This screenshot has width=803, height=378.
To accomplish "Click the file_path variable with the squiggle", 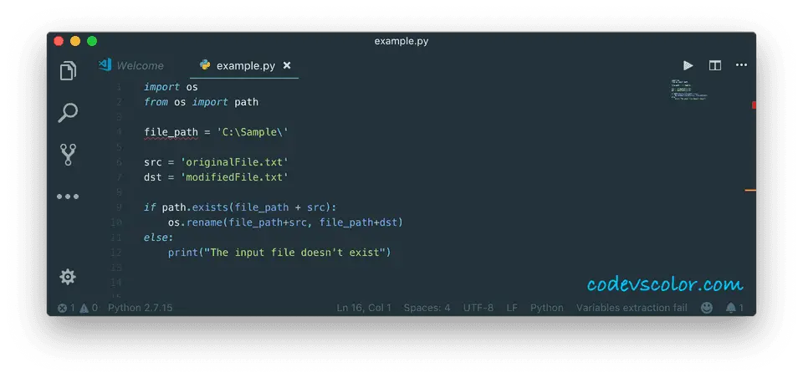I will tap(171, 132).
